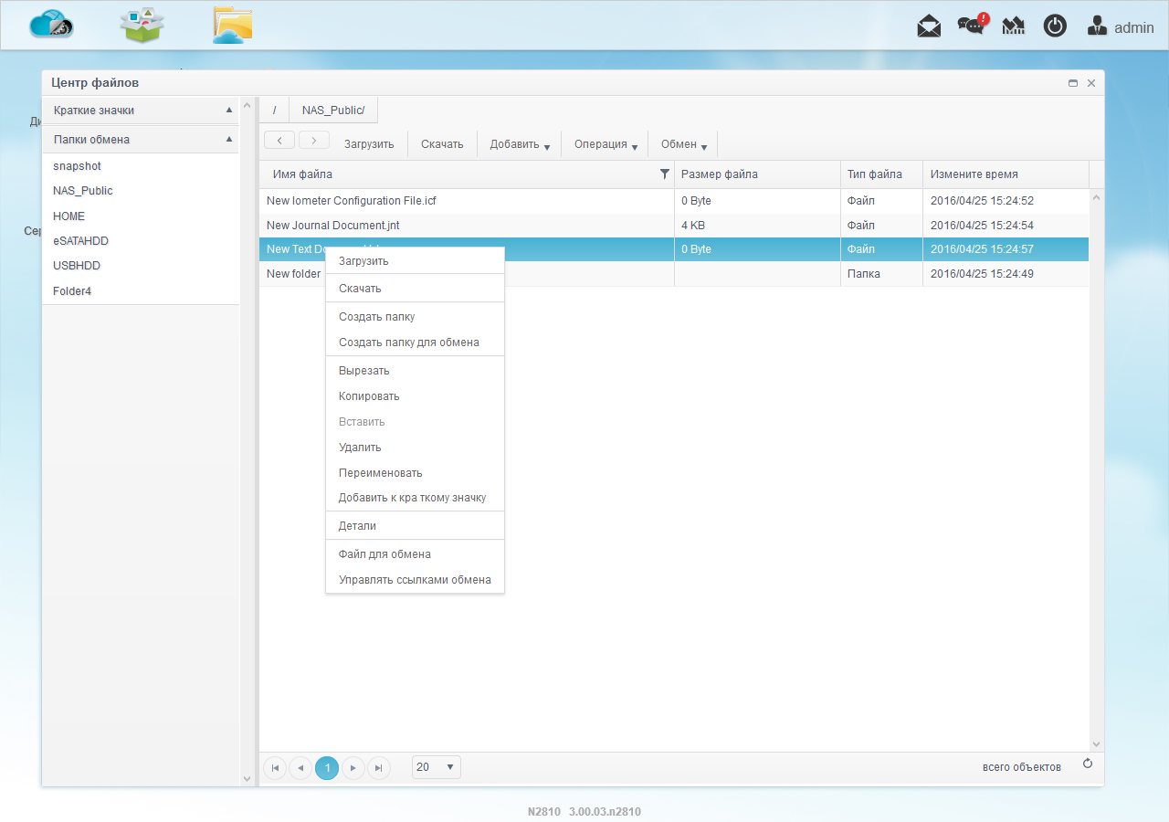
Task: Collapse the Папки обмена section
Action: point(229,140)
